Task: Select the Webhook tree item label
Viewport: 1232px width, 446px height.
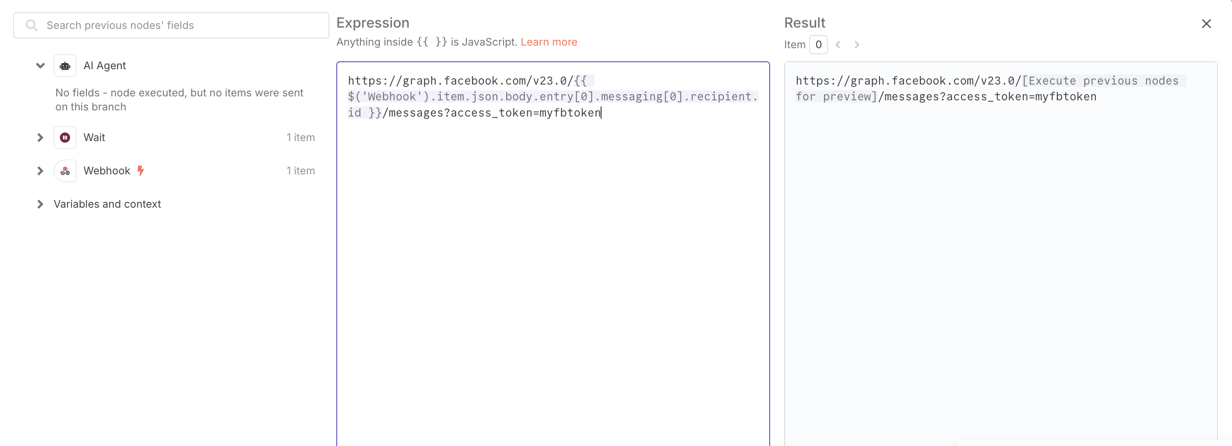Action: pyautogui.click(x=107, y=171)
